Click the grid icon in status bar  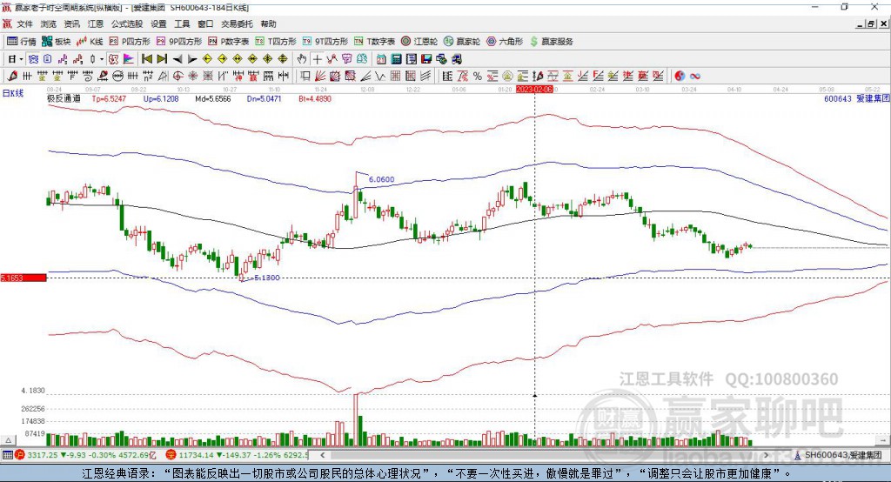tap(7, 455)
